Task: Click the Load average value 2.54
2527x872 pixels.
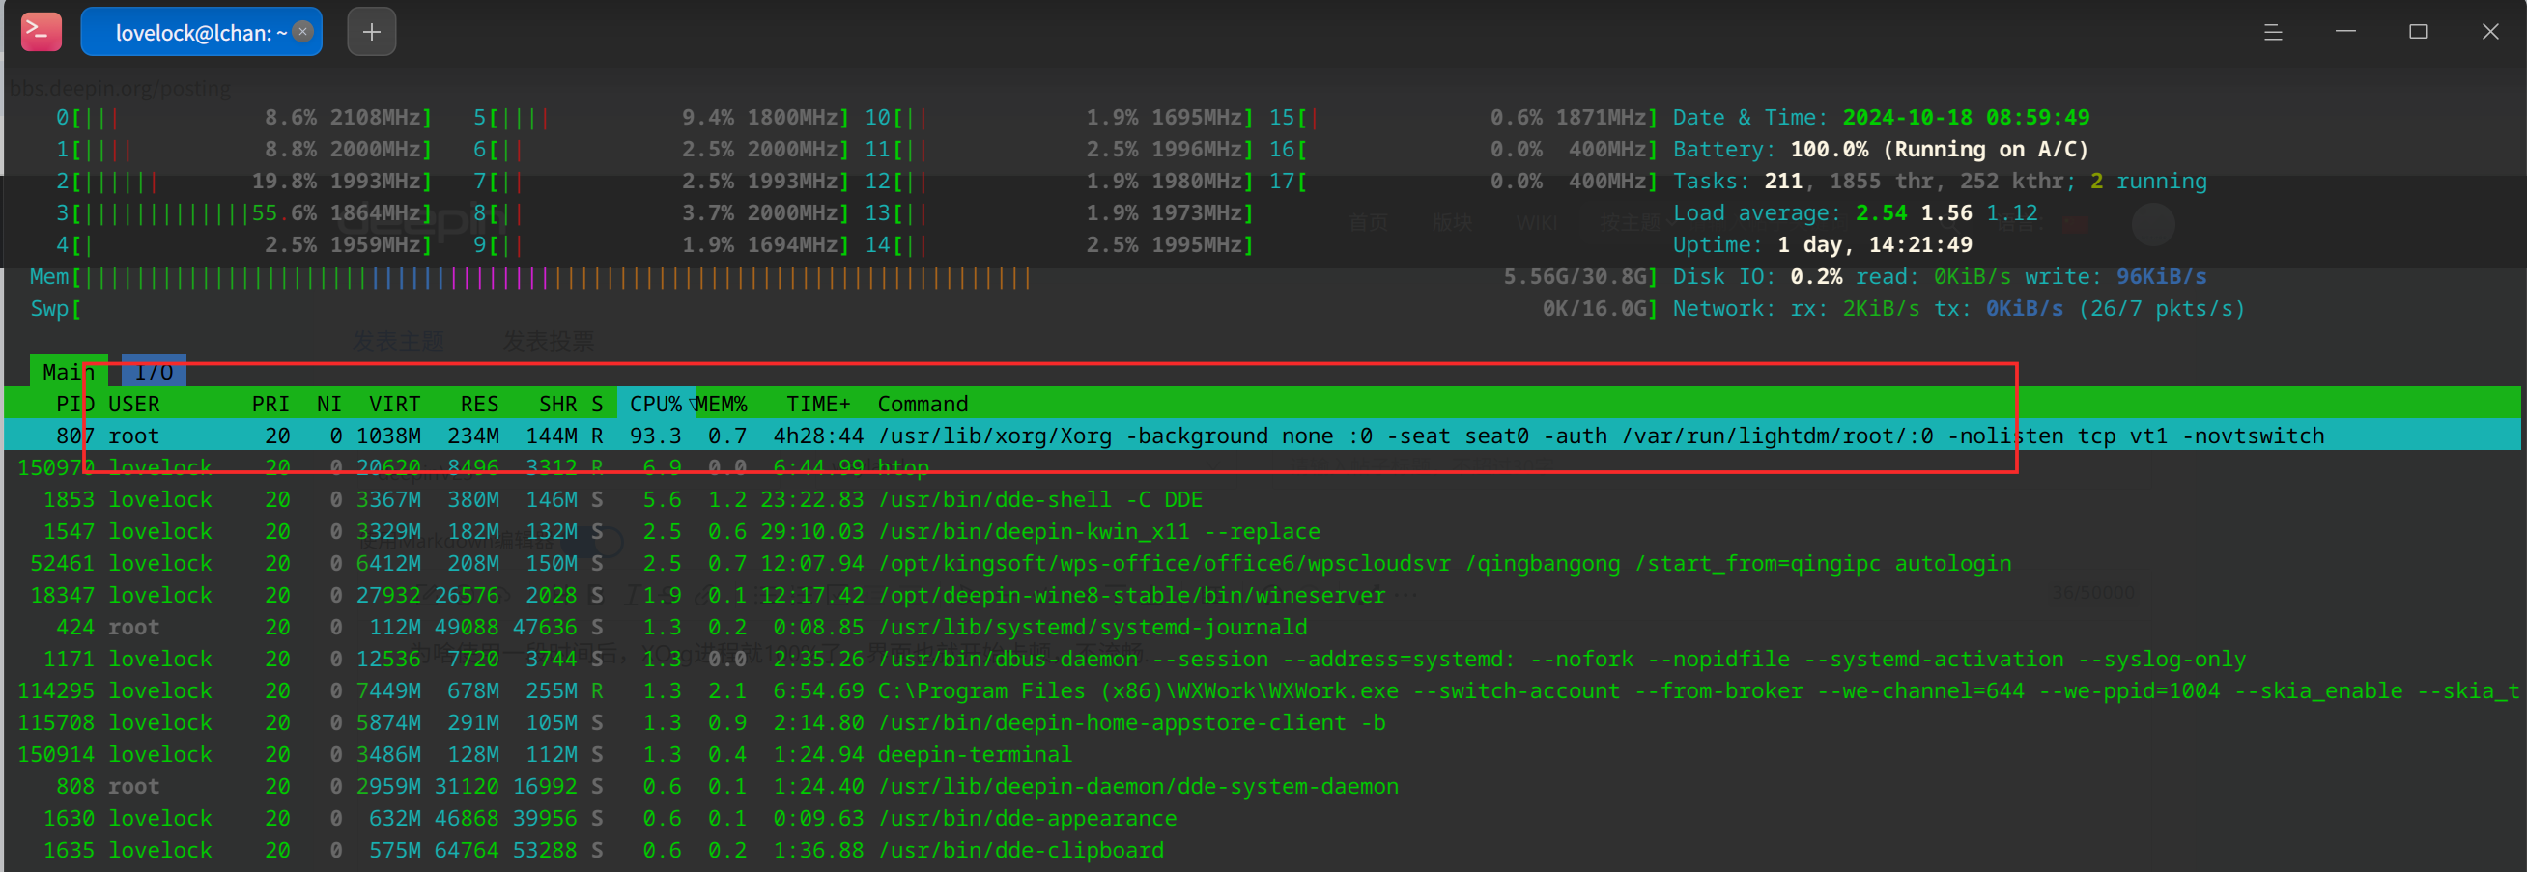Action: pyautogui.click(x=1881, y=212)
